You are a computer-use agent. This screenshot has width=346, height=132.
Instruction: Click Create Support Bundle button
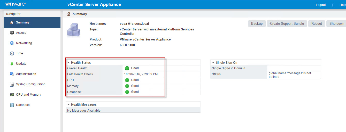[287, 23]
